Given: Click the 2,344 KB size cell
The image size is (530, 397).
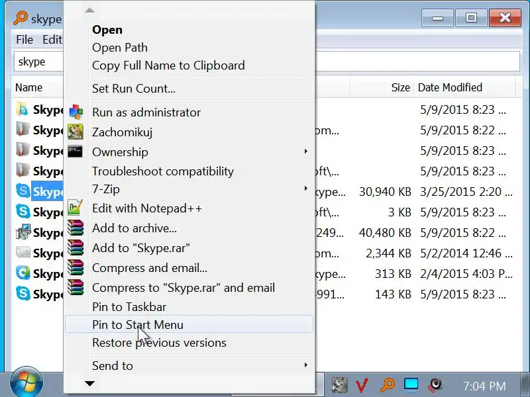Looking at the screenshot, I should (388, 253).
